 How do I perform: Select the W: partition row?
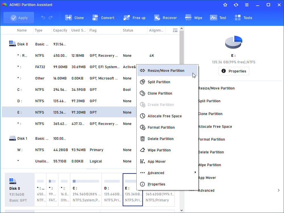click(x=69, y=150)
